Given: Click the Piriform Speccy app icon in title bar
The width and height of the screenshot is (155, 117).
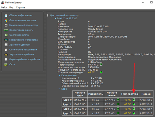Looking at the screenshot, I should [x=3, y=2].
